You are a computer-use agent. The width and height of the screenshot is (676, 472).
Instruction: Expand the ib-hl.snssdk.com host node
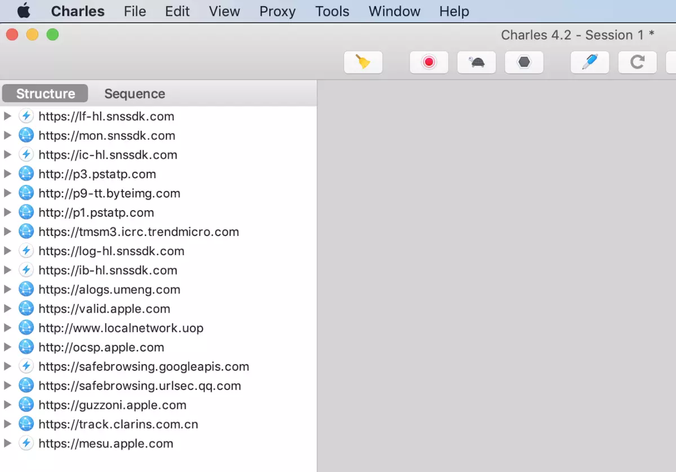coord(7,270)
